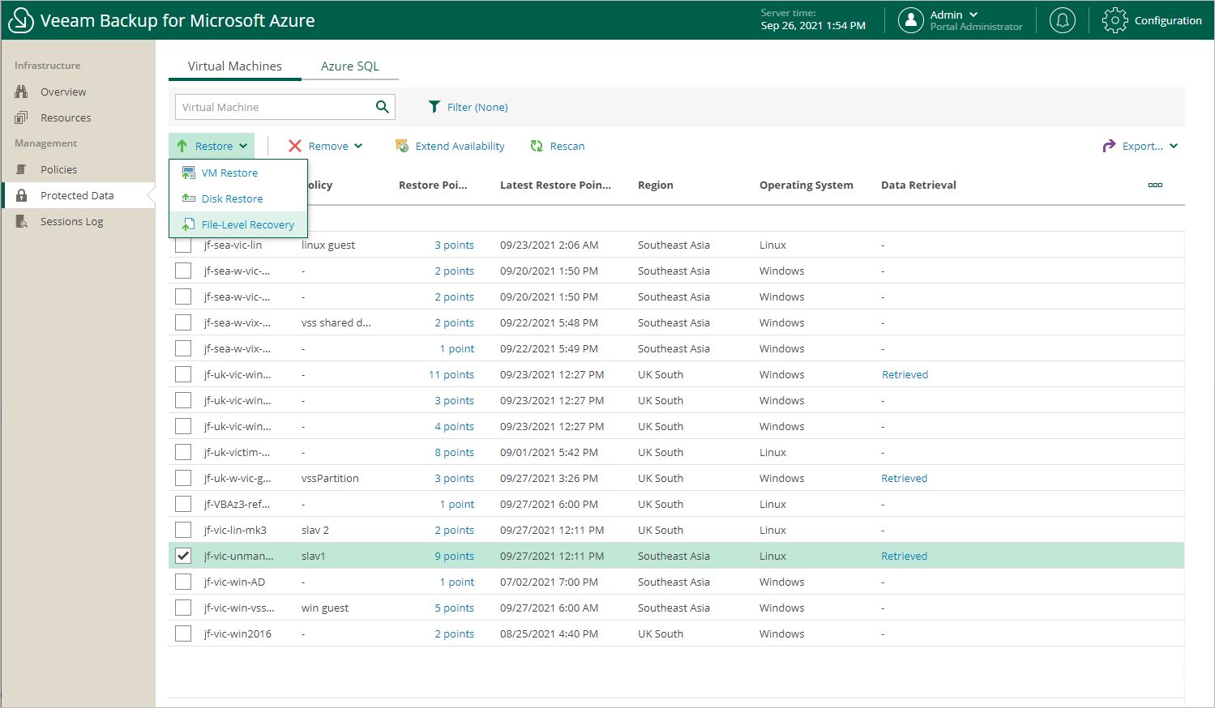Sort by Latest Restore Point column header
Screen dimensions: 1215x708
pos(555,185)
